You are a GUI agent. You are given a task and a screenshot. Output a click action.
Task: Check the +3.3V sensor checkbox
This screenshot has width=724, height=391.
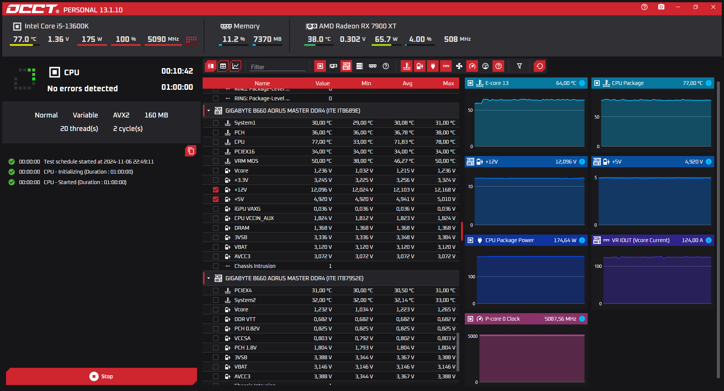click(x=216, y=180)
